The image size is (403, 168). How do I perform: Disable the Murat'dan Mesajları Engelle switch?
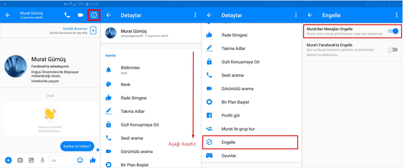(x=393, y=31)
